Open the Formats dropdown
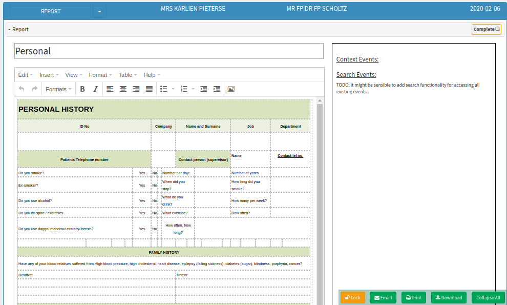Image resolution: width=507 pixels, height=305 pixels. 58,89
